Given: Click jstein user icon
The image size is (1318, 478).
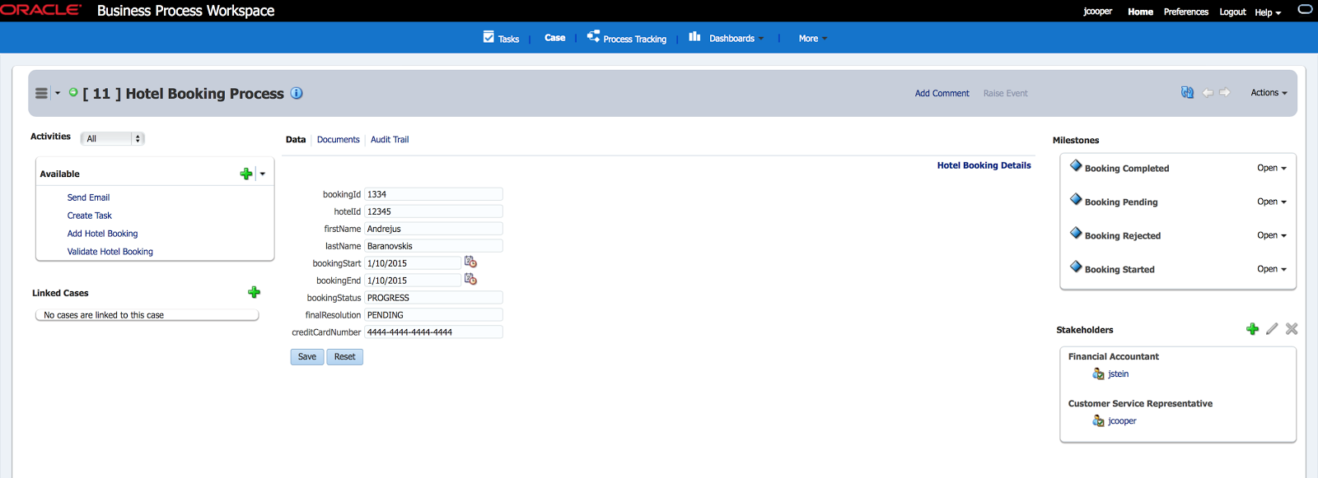Looking at the screenshot, I should pyautogui.click(x=1098, y=374).
